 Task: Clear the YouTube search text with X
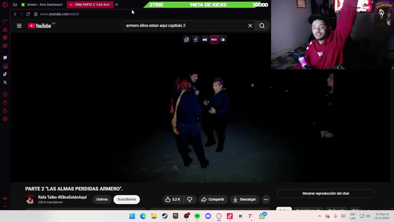click(x=250, y=26)
